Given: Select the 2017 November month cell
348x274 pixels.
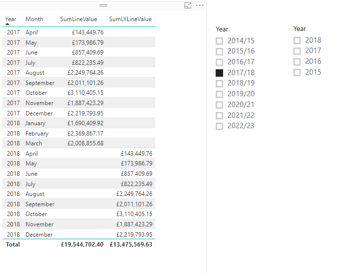Looking at the screenshot, I should tap(39, 103).
